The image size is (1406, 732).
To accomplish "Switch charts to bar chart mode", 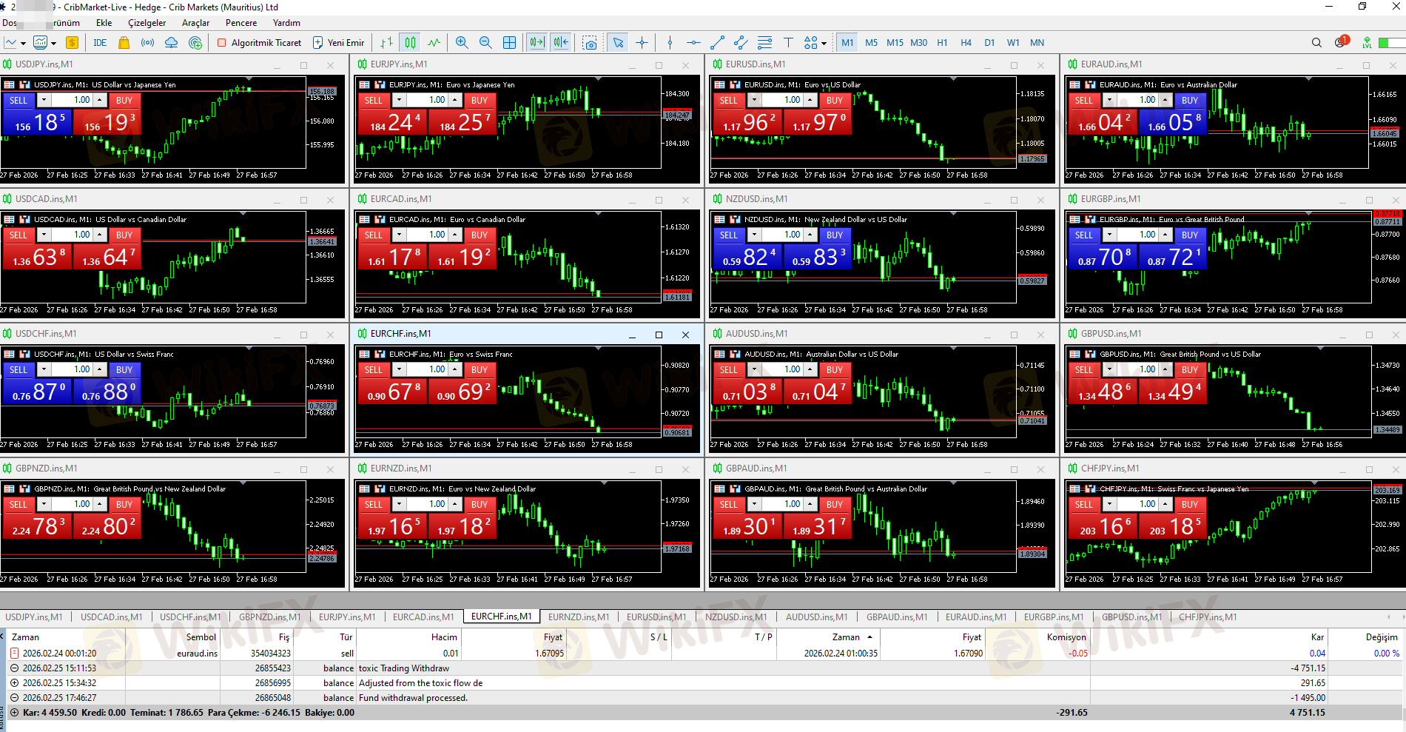I will coord(386,43).
